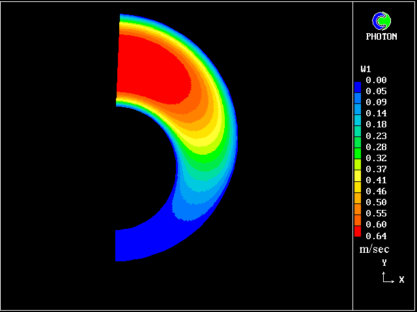Click the large red high-velocity contour region
The height and width of the screenshot is (312, 417).
150,68
